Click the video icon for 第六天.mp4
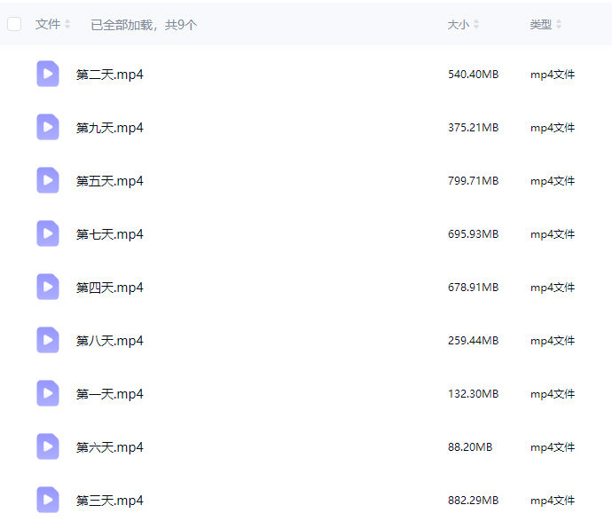 48,447
